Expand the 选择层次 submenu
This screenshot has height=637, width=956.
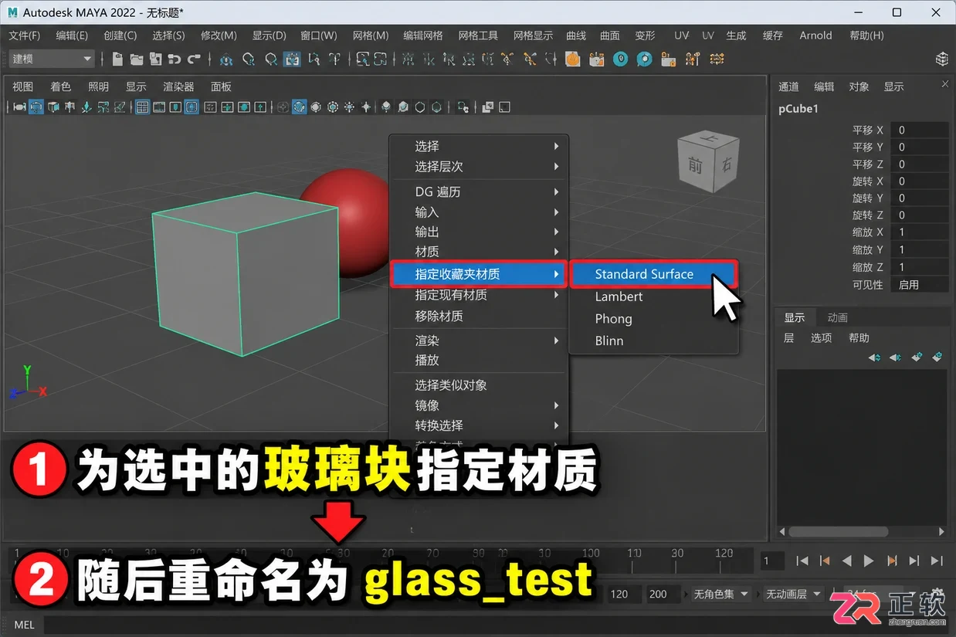click(480, 167)
